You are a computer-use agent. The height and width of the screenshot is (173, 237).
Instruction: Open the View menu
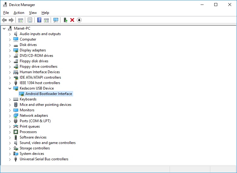tap(33, 13)
